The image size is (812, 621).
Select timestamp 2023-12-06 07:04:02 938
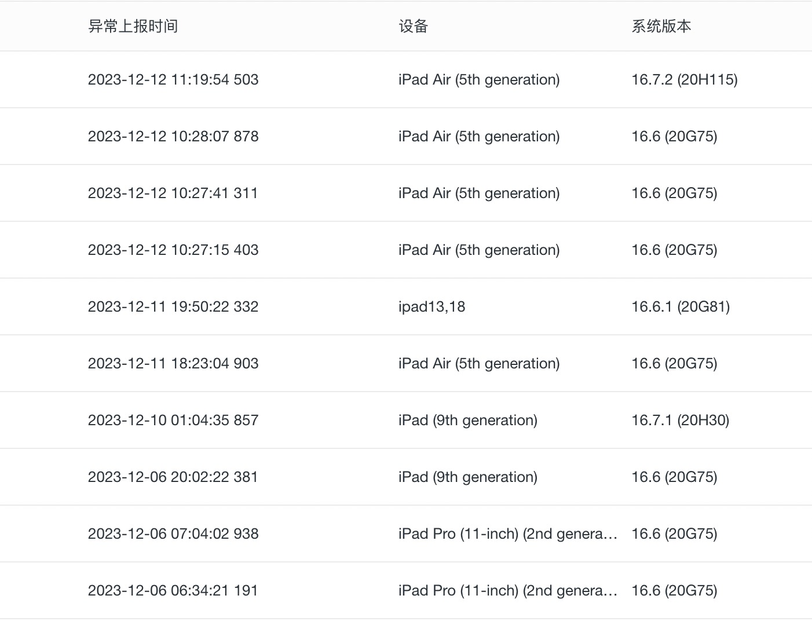[173, 534]
